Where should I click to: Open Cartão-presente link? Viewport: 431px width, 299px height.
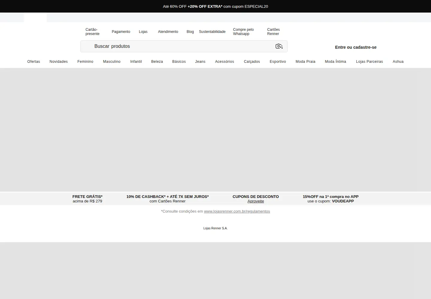(92, 32)
